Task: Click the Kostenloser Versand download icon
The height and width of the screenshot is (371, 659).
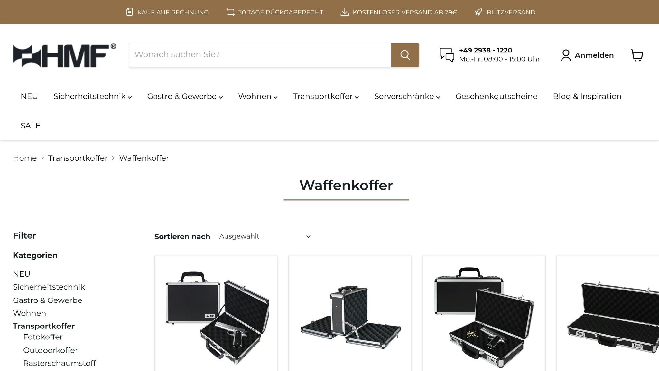Action: click(x=345, y=12)
